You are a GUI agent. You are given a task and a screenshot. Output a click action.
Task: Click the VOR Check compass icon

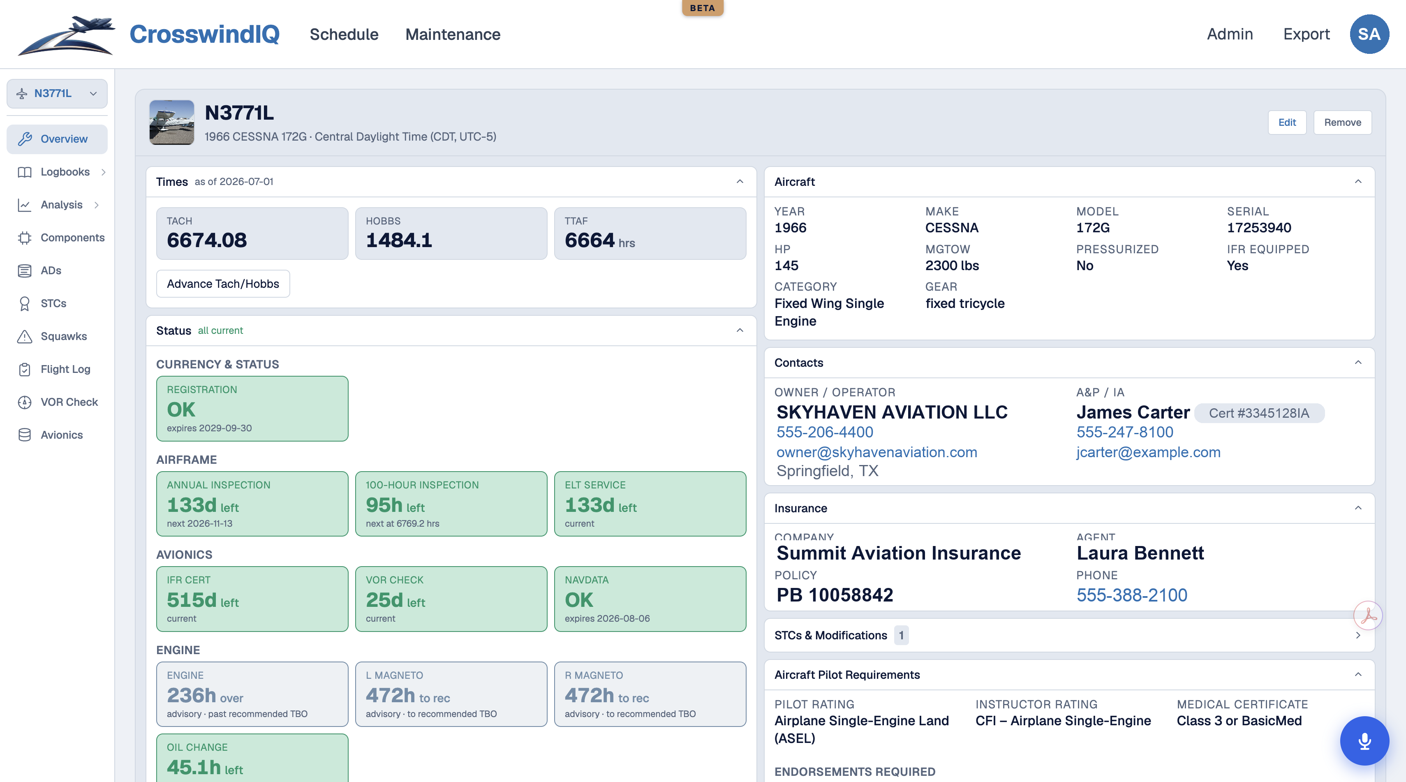coord(25,402)
